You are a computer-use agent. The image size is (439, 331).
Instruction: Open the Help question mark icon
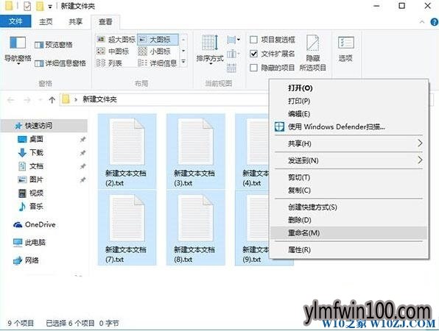click(x=435, y=22)
